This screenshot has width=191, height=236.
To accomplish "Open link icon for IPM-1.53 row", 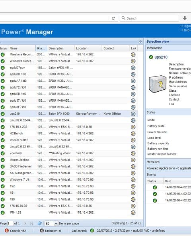I will (x=133, y=212).
